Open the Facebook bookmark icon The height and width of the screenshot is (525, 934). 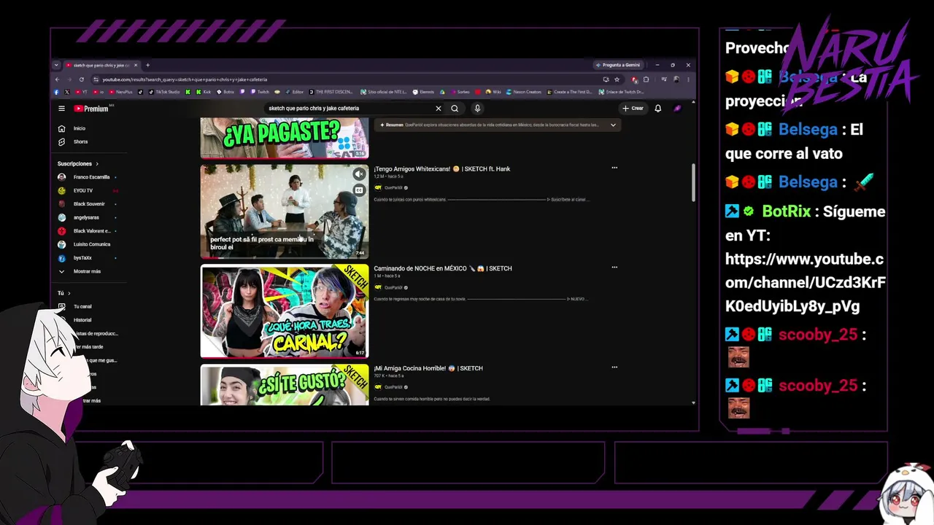coord(56,92)
